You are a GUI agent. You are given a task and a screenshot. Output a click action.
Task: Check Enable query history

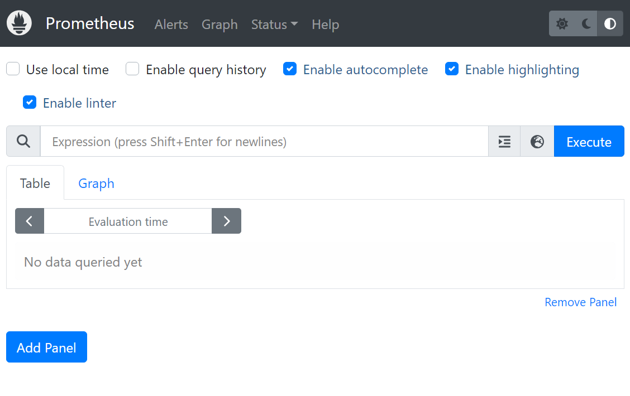click(132, 69)
